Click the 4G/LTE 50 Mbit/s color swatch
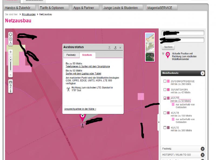Viewport: 216px width, 160px height. 168,98
